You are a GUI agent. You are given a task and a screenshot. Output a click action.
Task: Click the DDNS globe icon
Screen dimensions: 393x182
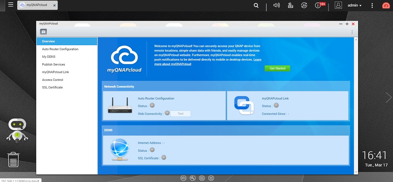120,150
